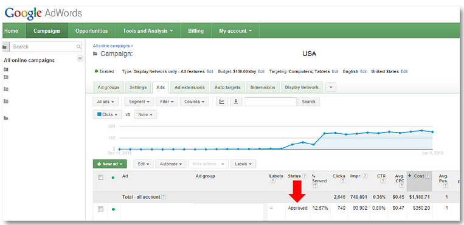The width and height of the screenshot is (464, 225).
Task: Open the Labels dropdown button
Action: [x=243, y=164]
